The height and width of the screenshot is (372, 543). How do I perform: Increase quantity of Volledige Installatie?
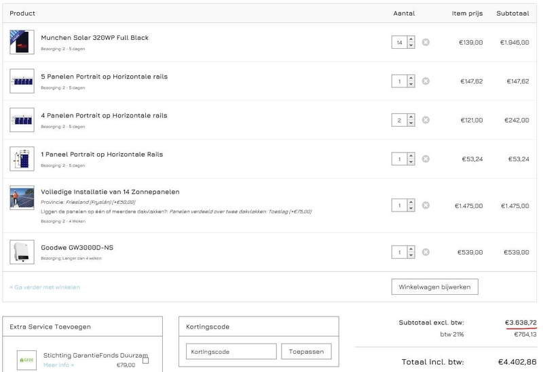[x=411, y=203]
